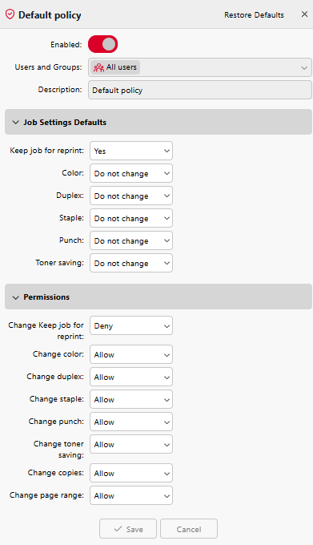Open the Change page range dropdown
The height and width of the screenshot is (545, 313).
pyautogui.click(x=131, y=495)
